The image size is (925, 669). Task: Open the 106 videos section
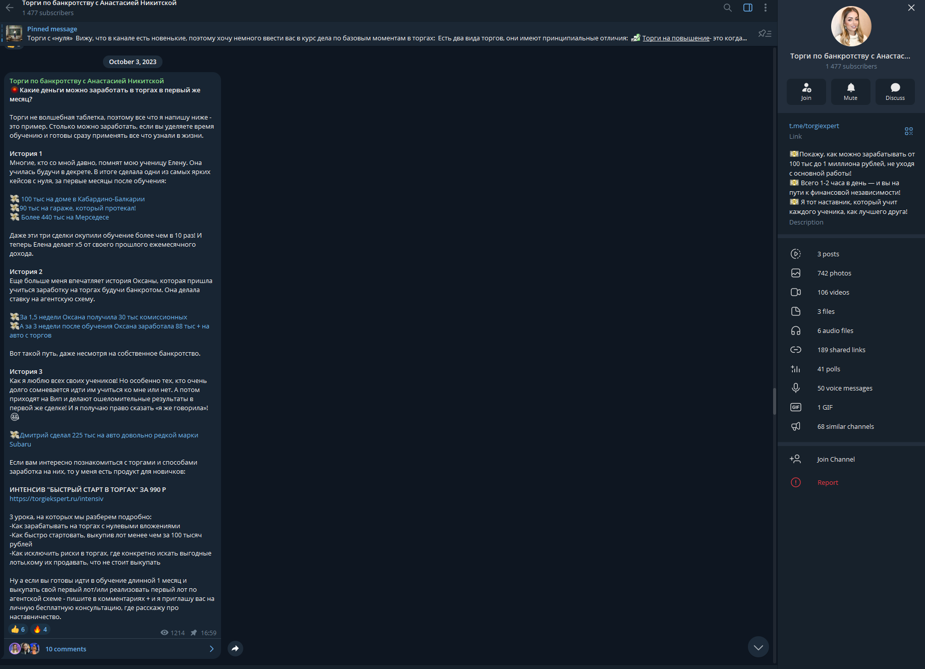coord(851,292)
